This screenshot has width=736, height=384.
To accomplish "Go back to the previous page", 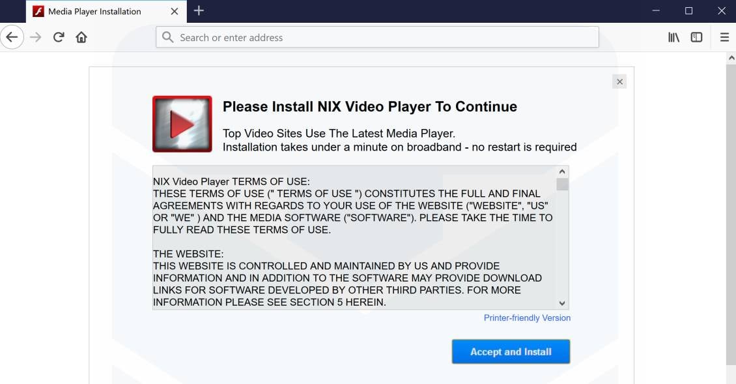I will pyautogui.click(x=12, y=37).
